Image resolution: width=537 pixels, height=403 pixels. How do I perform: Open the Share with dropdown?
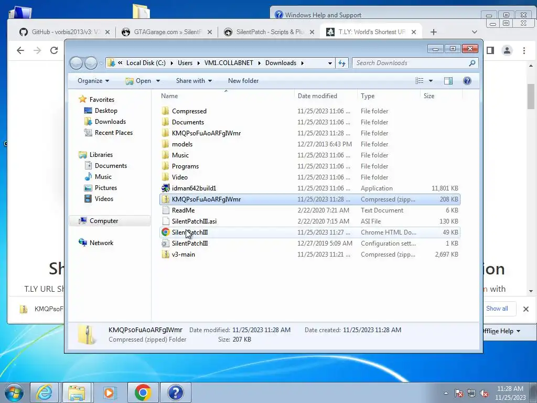tap(194, 81)
